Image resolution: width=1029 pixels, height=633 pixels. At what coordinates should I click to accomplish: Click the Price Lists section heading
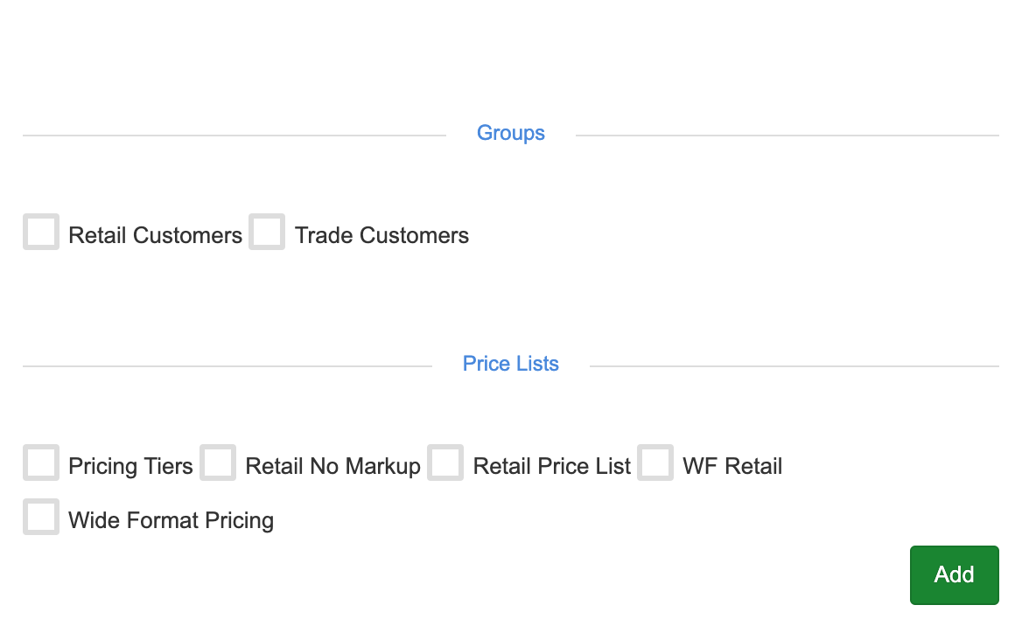point(511,364)
